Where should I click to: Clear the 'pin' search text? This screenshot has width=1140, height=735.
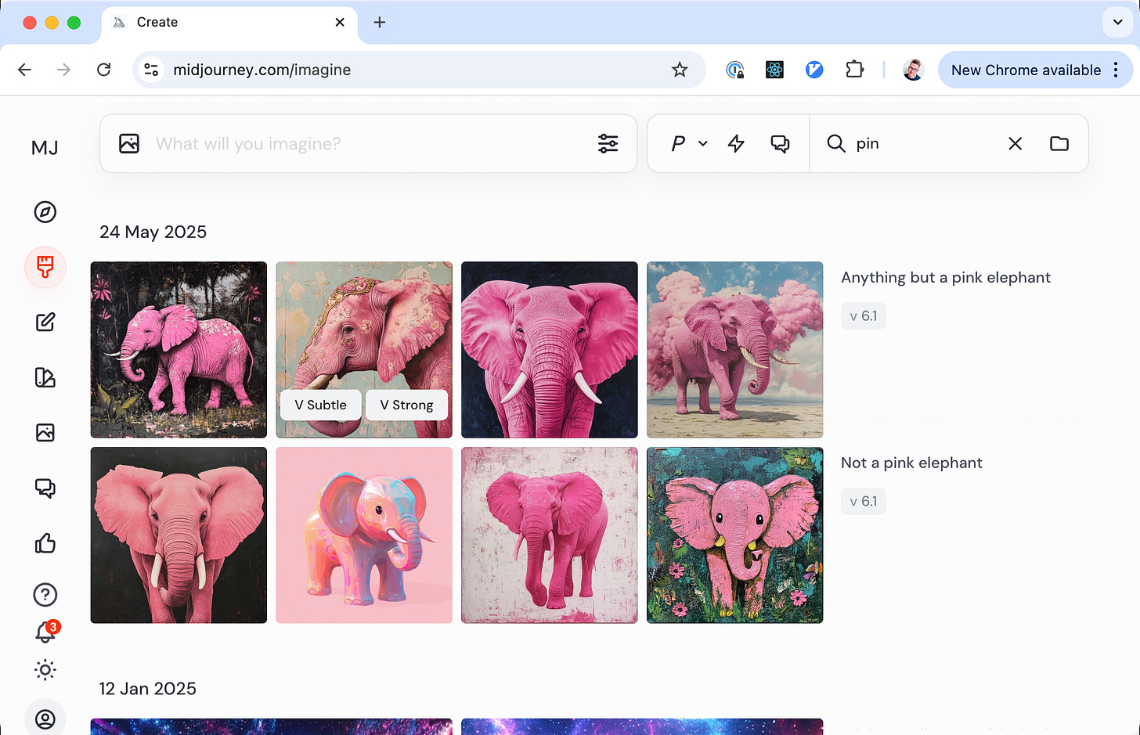[1015, 143]
